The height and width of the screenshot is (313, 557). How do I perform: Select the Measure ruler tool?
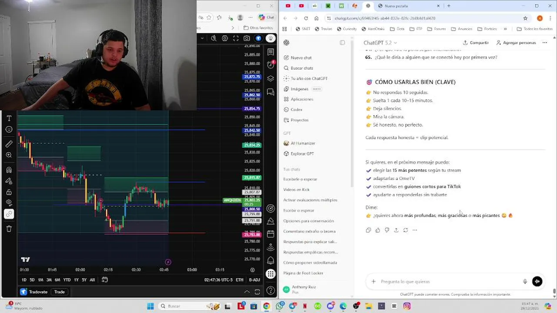(x=9, y=144)
